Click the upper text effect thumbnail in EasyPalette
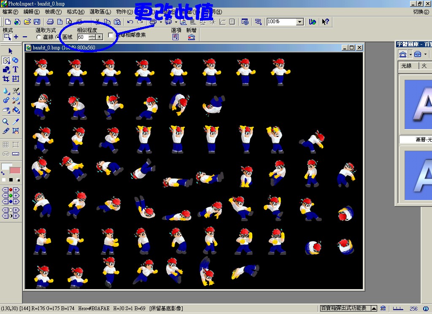Viewport: 432px width, 314px height. pyautogui.click(x=418, y=104)
